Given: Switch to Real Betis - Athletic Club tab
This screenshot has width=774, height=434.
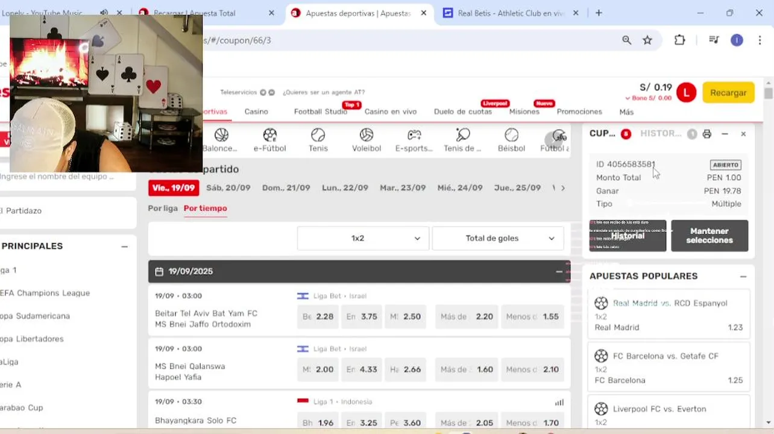Looking at the screenshot, I should (511, 13).
